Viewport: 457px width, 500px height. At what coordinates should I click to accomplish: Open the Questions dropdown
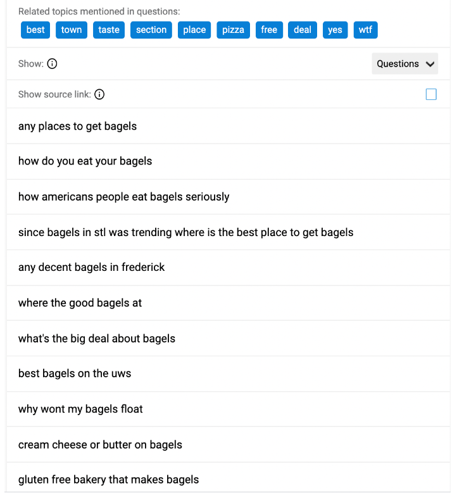[x=404, y=64]
